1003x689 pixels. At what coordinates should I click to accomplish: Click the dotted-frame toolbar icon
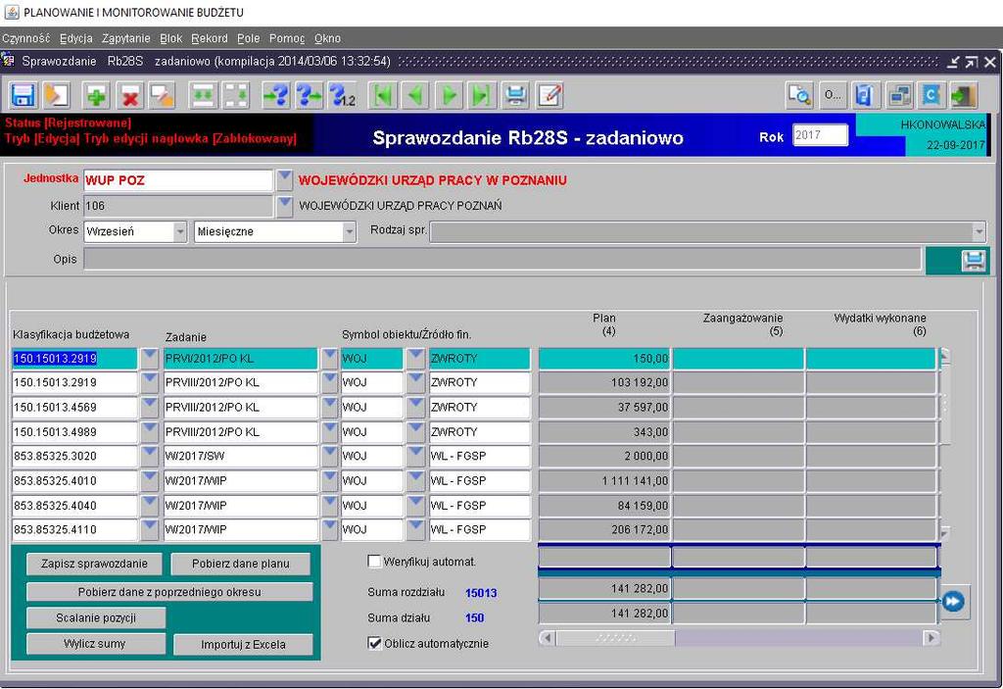pos(235,96)
